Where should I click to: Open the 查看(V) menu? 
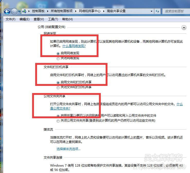point(39,19)
